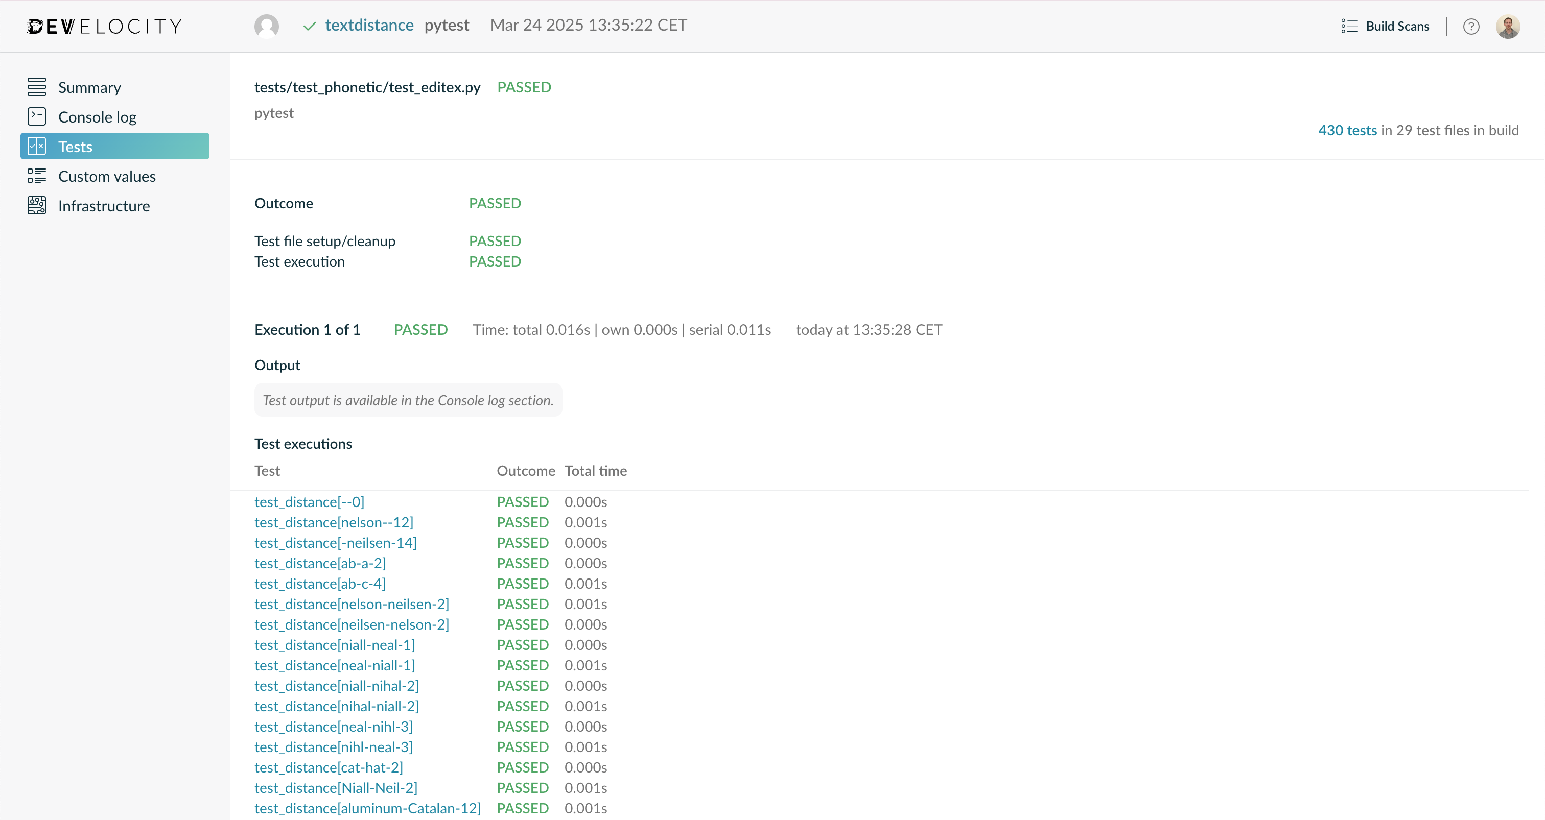This screenshot has height=820, width=1545.
Task: View all 430 tests in build
Action: 1348,130
